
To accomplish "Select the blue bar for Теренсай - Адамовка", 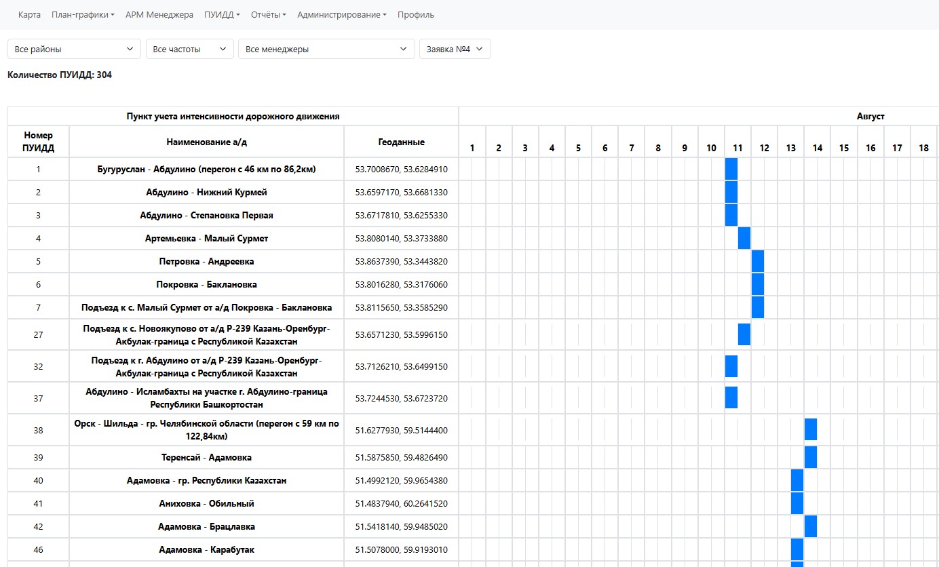I will [x=810, y=458].
